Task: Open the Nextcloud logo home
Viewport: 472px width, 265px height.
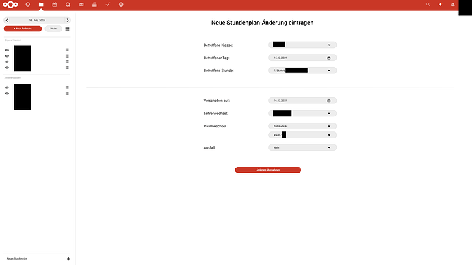Action: tap(10, 5)
